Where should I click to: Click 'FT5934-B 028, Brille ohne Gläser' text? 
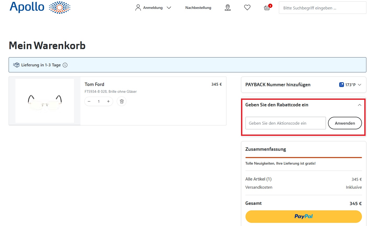click(111, 91)
